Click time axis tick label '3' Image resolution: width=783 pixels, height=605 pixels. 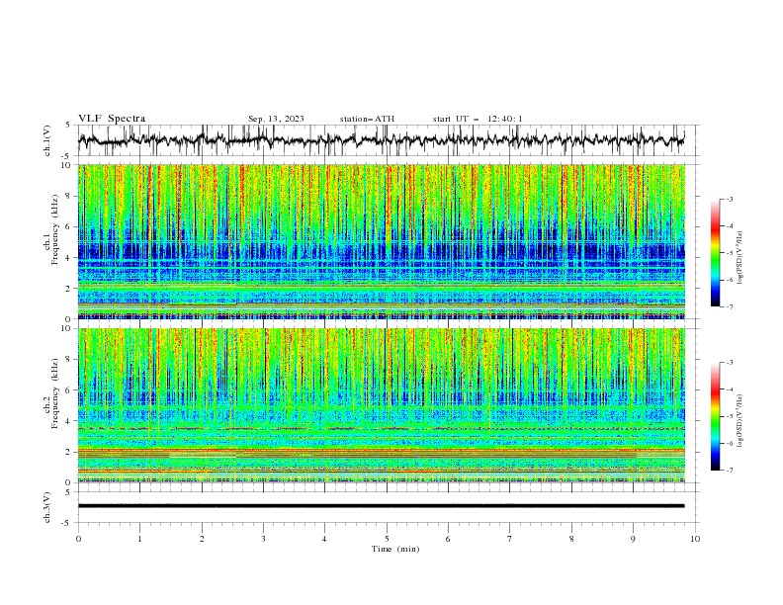pos(263,539)
